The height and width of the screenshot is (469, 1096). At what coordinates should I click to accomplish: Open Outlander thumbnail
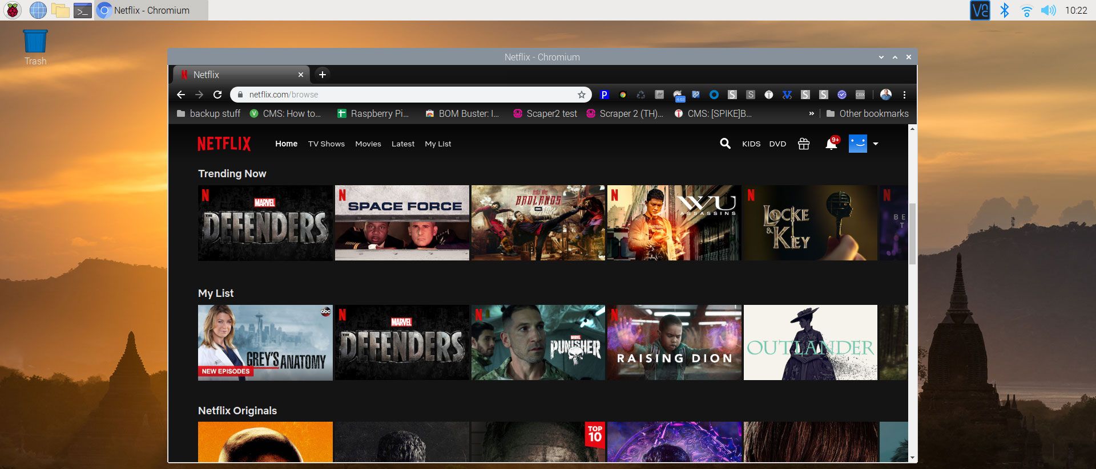pos(811,342)
